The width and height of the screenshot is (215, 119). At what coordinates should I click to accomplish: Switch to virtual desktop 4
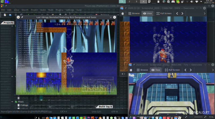144,2
